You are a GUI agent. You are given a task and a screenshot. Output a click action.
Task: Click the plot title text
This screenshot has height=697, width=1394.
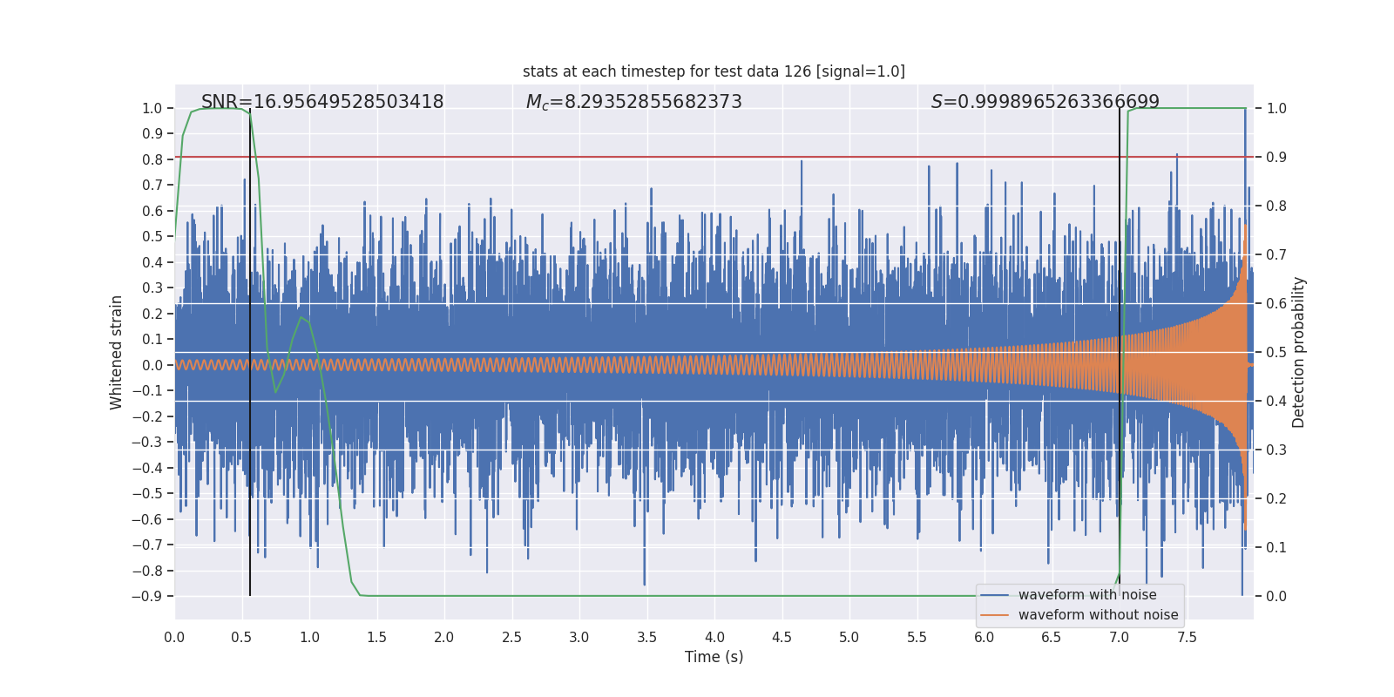[714, 71]
